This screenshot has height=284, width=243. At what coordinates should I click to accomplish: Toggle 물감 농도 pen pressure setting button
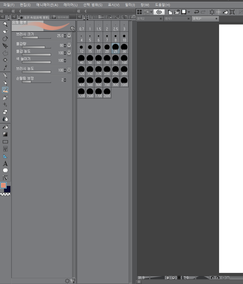69,53
